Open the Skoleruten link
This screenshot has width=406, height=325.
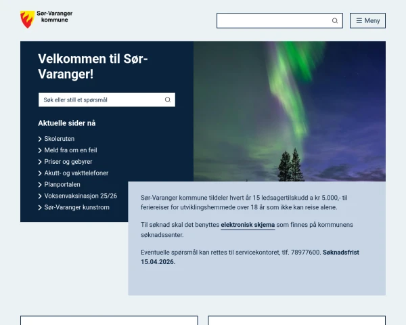point(60,139)
